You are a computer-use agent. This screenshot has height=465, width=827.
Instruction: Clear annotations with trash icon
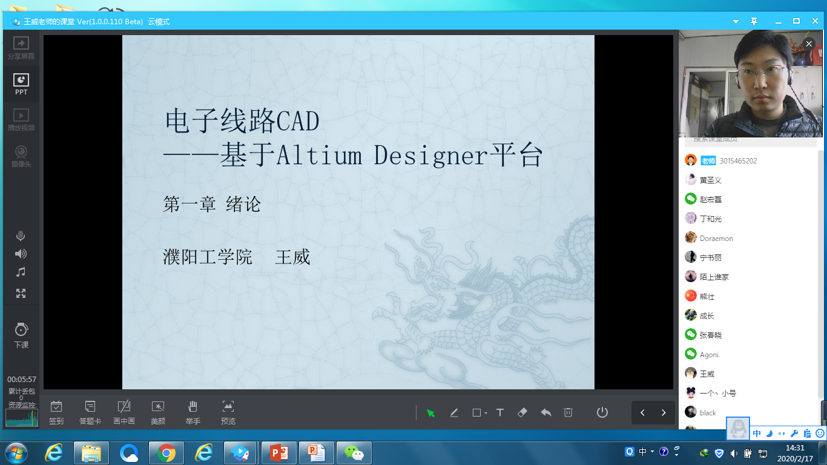568,413
